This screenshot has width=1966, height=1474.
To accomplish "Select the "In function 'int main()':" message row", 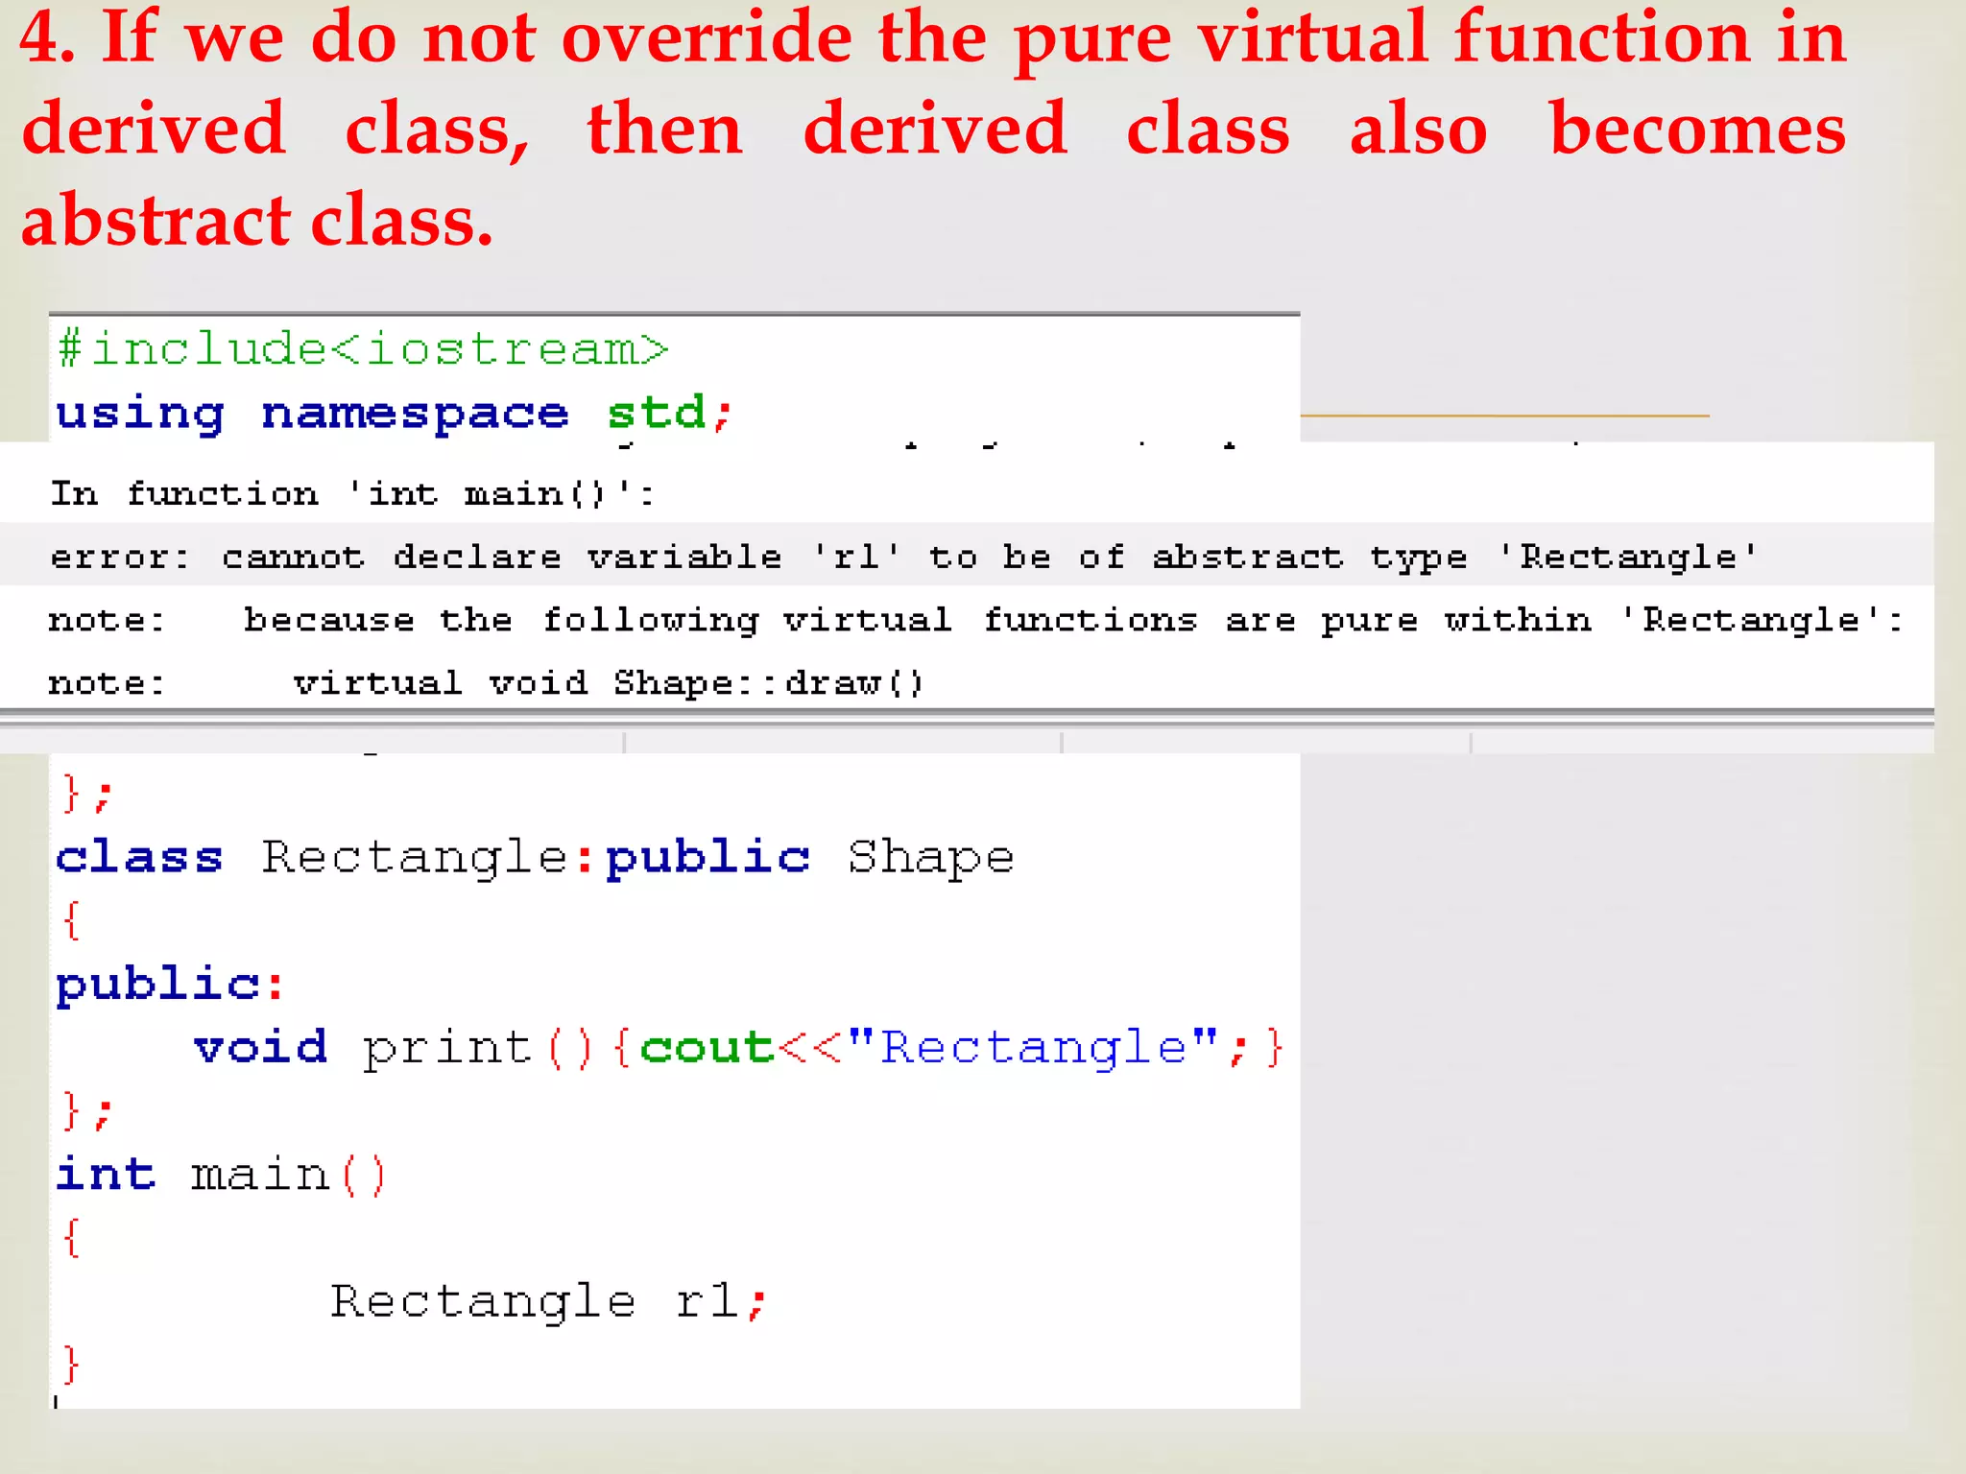I will [352, 494].
